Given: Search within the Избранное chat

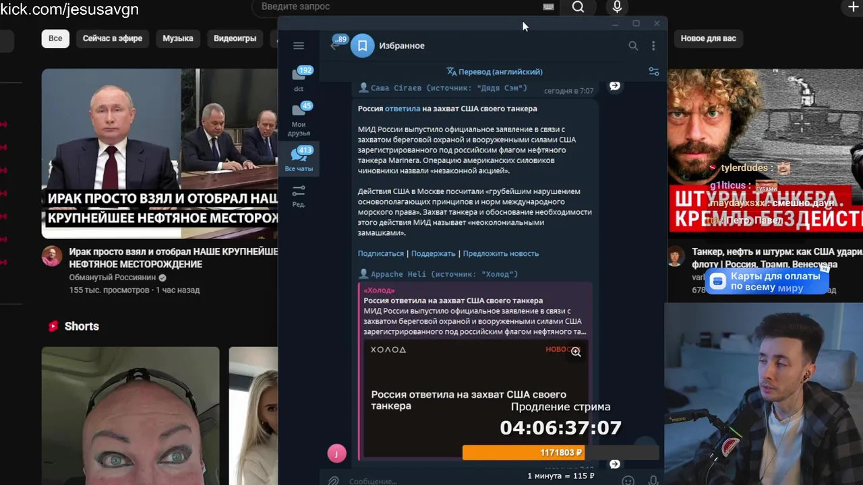Looking at the screenshot, I should click(633, 46).
